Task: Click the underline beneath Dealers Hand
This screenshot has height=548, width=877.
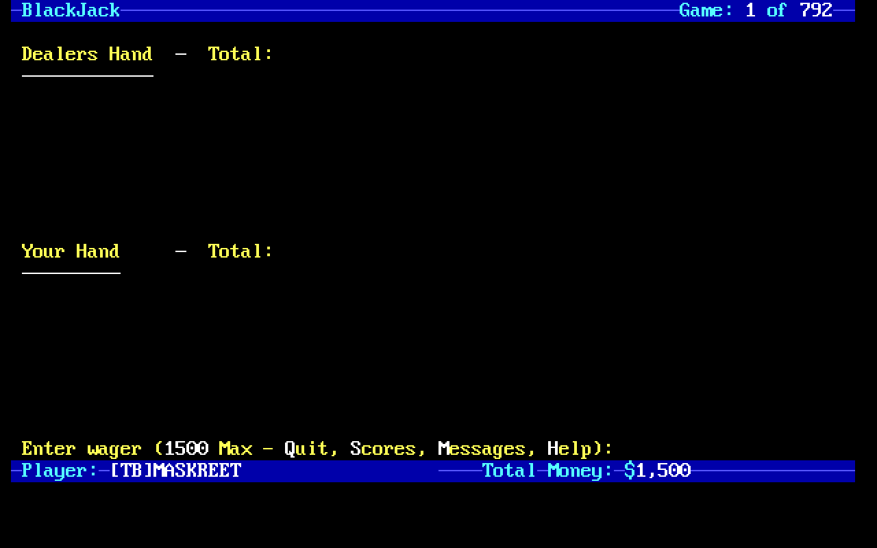Action: click(87, 75)
